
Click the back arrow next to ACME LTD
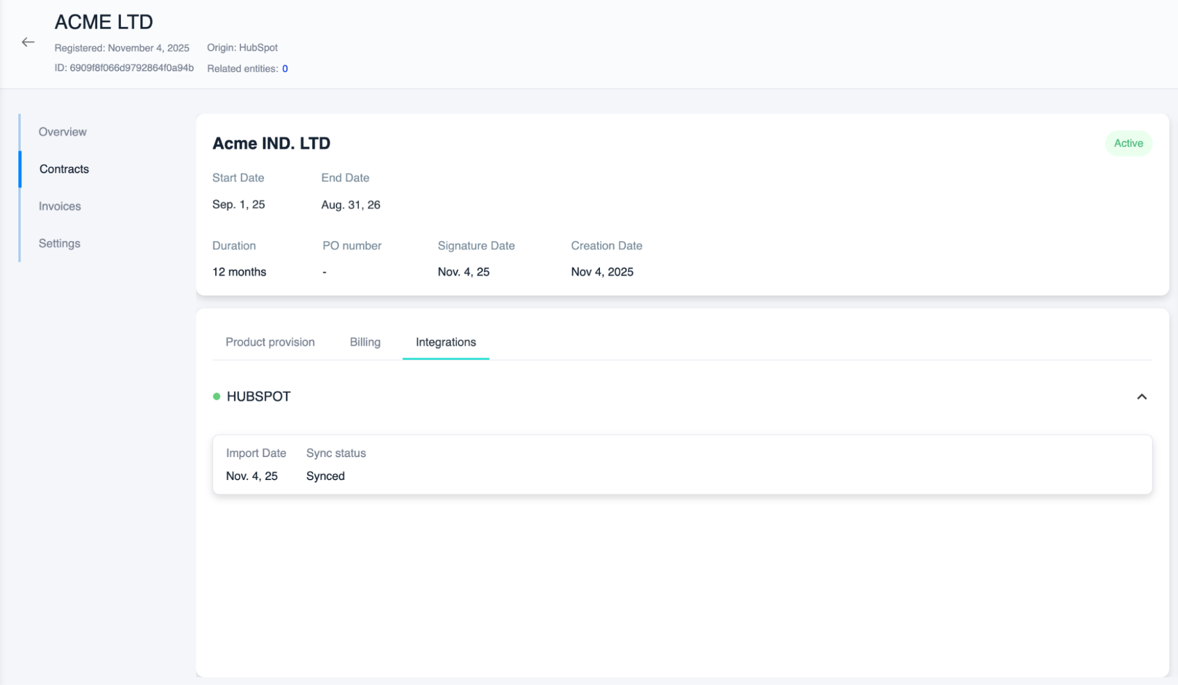(x=28, y=42)
